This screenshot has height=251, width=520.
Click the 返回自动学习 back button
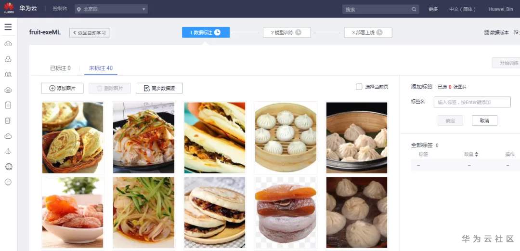pyautogui.click(x=90, y=33)
